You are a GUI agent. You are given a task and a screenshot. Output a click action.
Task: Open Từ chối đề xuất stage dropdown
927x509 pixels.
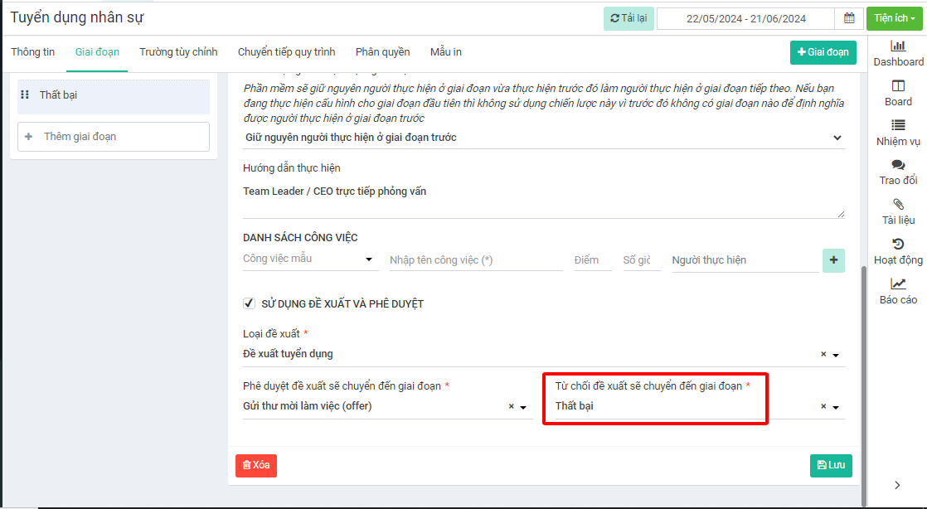pos(836,407)
